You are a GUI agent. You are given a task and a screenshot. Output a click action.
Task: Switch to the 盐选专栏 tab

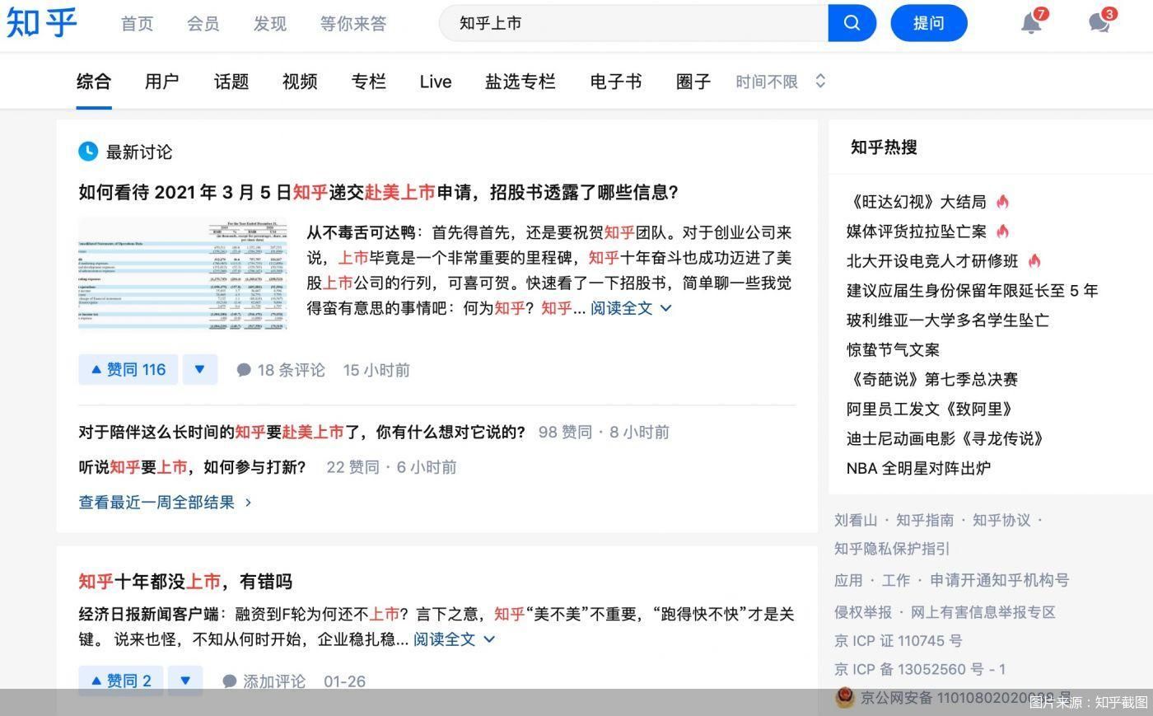pos(520,82)
